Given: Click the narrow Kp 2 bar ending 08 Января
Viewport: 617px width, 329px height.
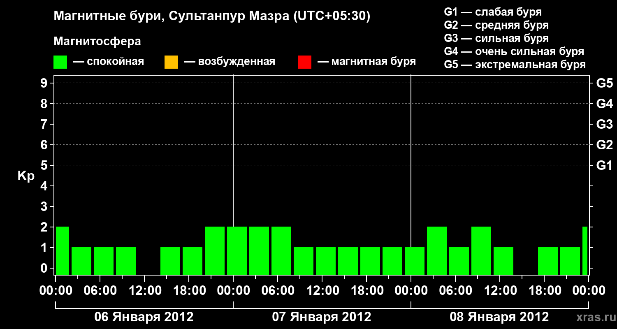Looking at the screenshot, I should tap(585, 250).
